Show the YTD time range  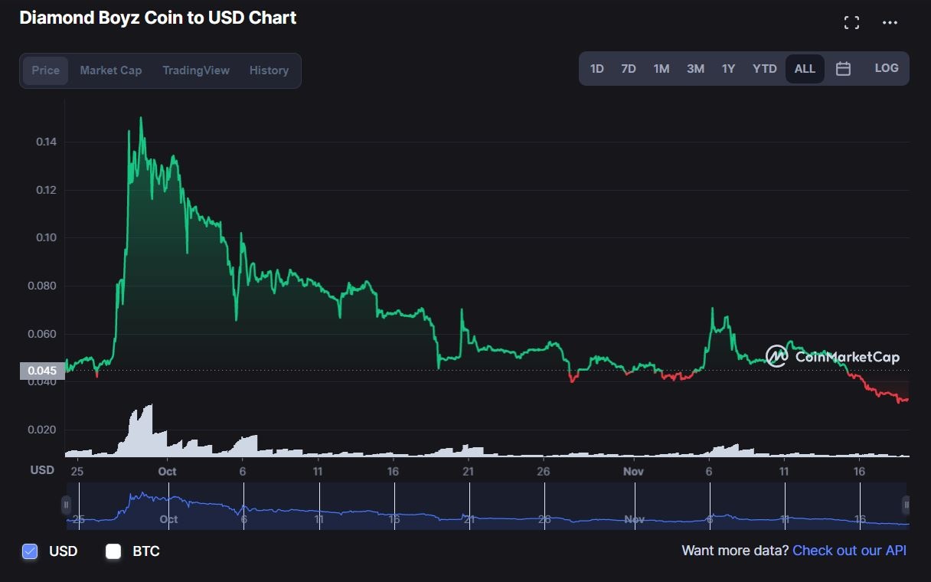(764, 69)
